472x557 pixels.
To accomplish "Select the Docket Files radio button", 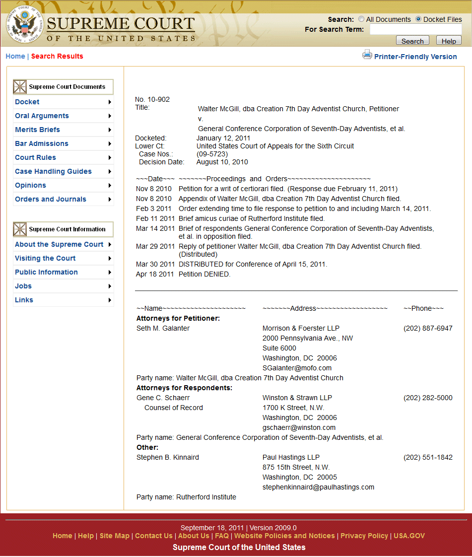I will point(418,19).
